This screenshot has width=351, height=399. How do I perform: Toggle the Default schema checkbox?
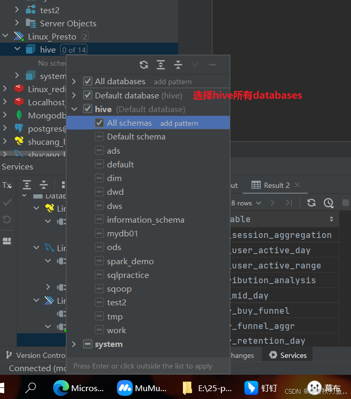(99, 137)
